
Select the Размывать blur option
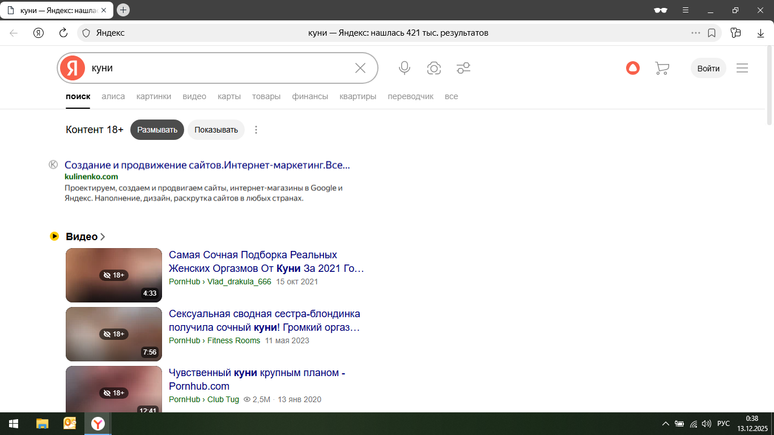[157, 130]
